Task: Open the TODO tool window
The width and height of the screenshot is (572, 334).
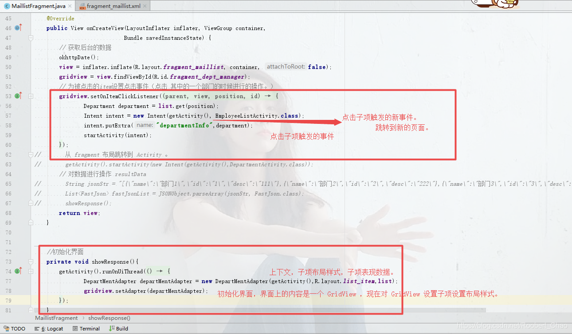Action: 15,329
